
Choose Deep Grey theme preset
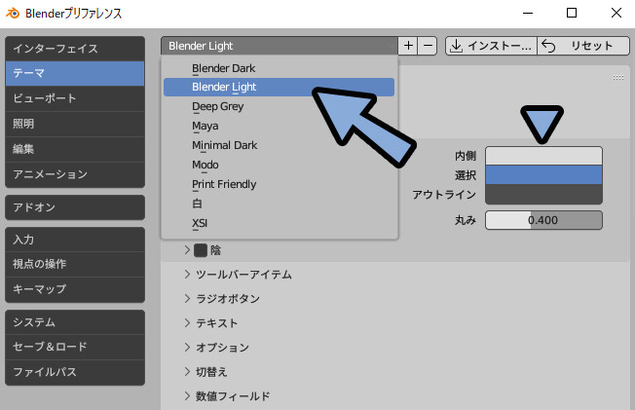pyautogui.click(x=279, y=106)
